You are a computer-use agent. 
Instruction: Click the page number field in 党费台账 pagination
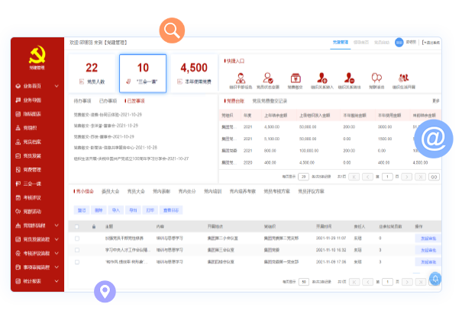(388, 177)
